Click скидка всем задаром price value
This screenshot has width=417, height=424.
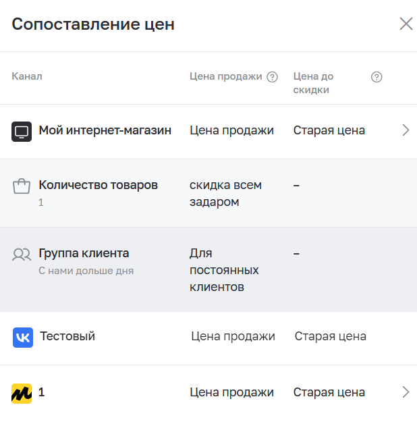pos(225,193)
